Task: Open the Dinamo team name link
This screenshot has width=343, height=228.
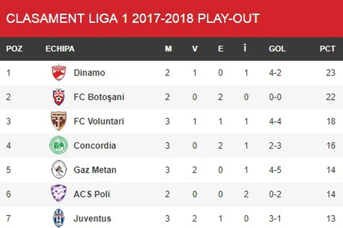Action: (x=89, y=72)
